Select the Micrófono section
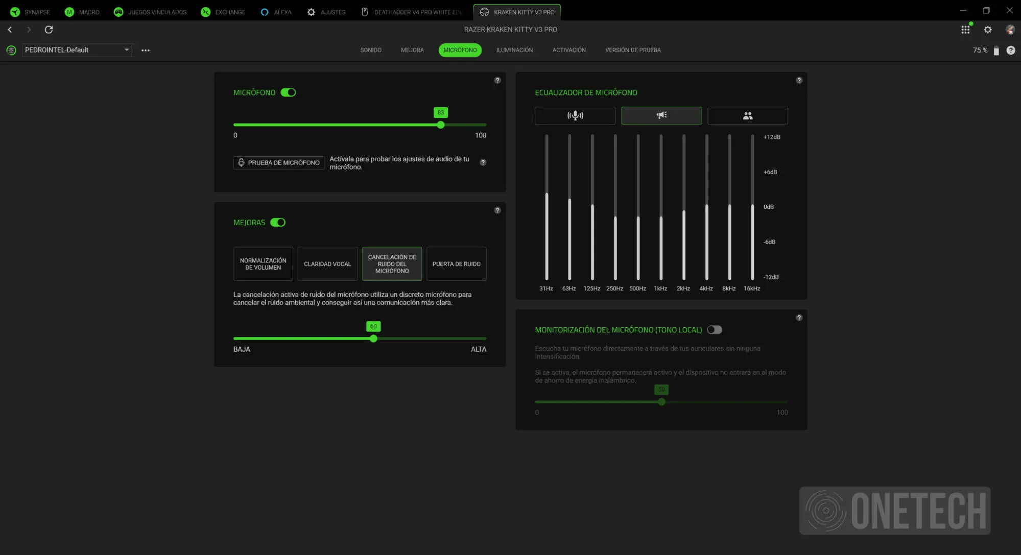Viewport: 1021px width, 555px height. [x=460, y=50]
